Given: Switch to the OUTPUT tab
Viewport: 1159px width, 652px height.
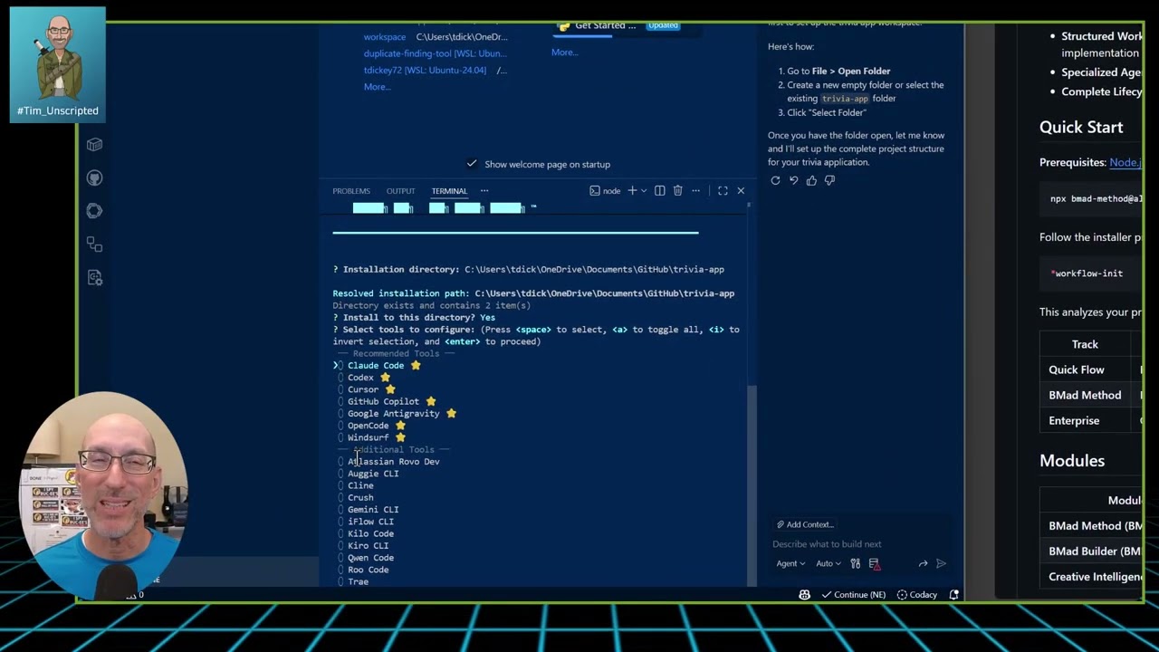Looking at the screenshot, I should click(400, 191).
